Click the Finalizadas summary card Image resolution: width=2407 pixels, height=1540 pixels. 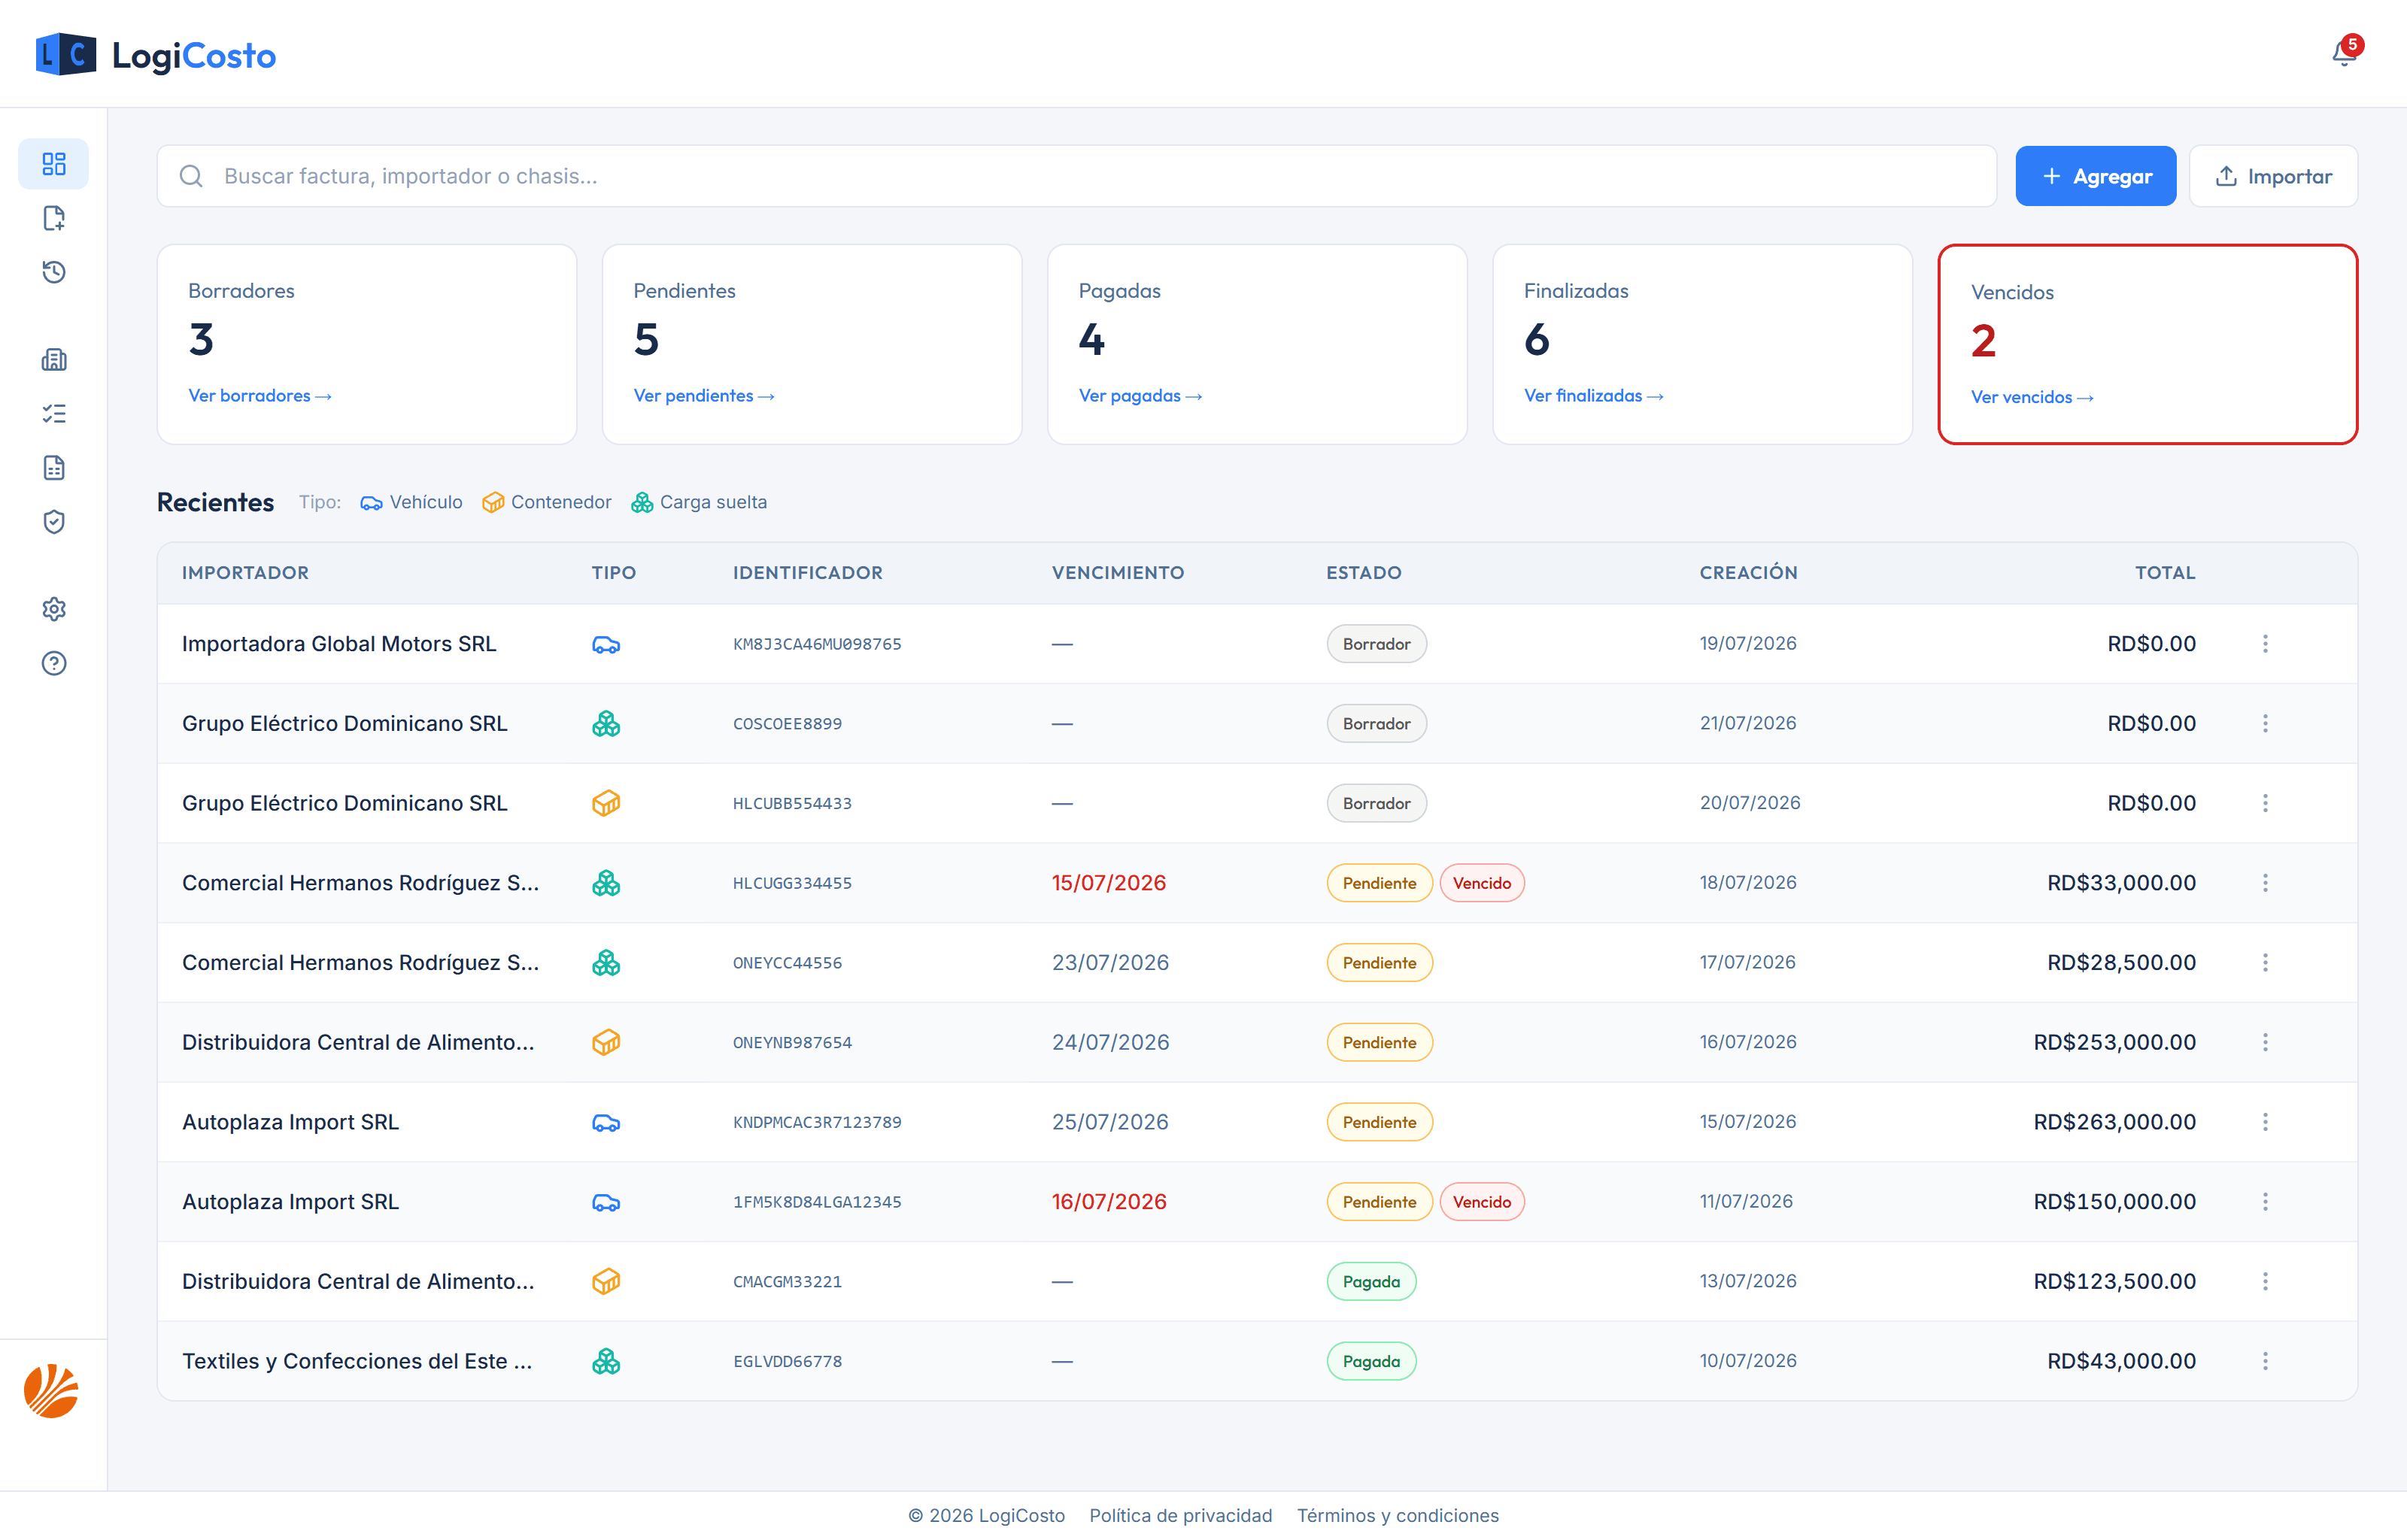click(1701, 344)
